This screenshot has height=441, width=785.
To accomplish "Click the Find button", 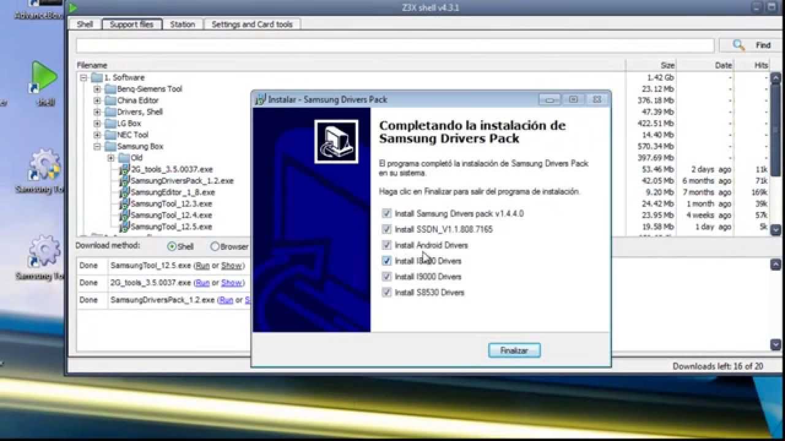I will (751, 45).
